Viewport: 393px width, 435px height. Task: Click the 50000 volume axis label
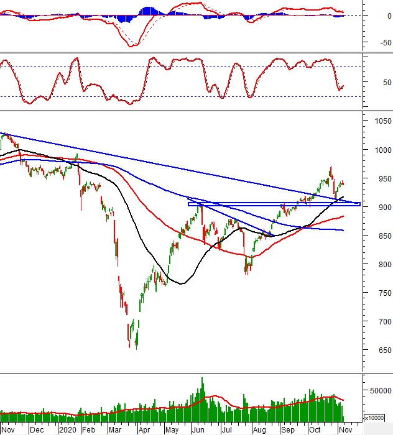click(379, 391)
